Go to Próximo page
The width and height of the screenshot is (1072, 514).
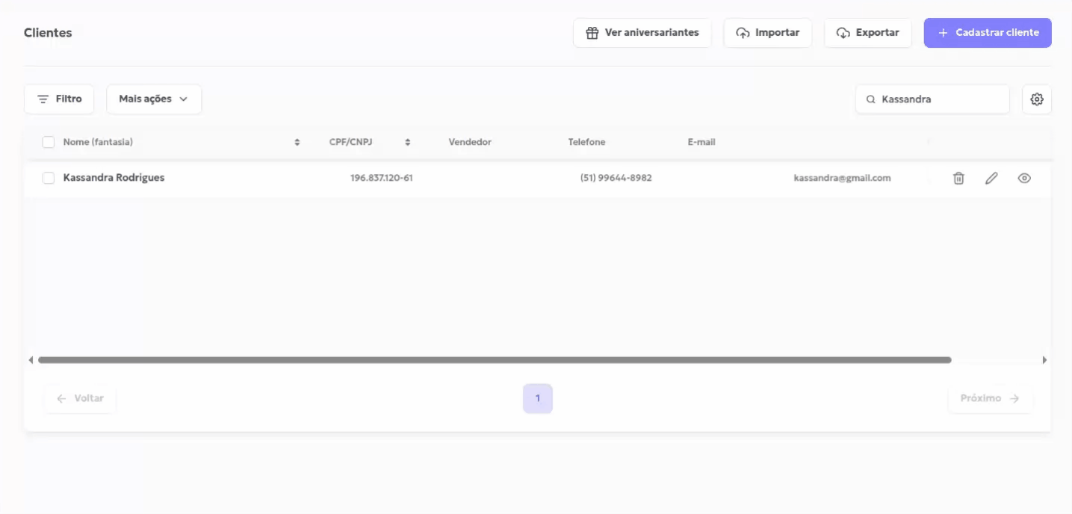990,398
